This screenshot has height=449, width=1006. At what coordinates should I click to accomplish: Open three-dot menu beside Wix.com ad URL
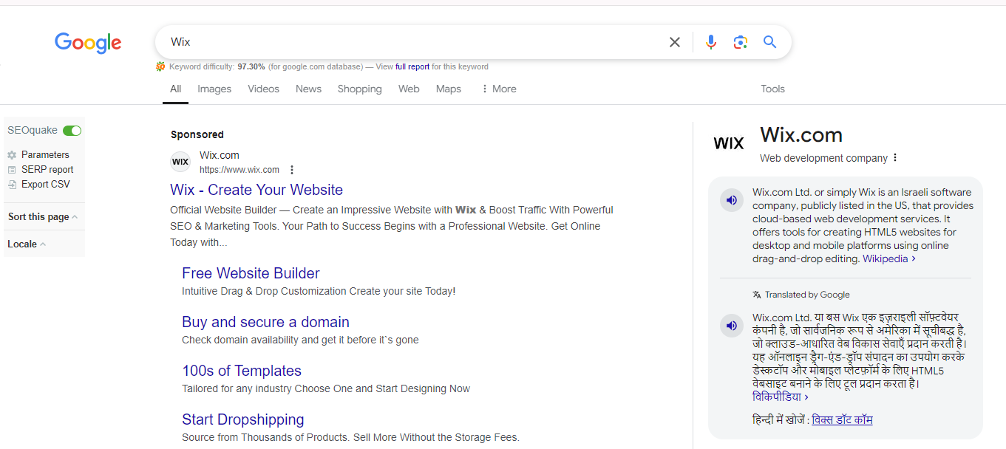point(292,170)
